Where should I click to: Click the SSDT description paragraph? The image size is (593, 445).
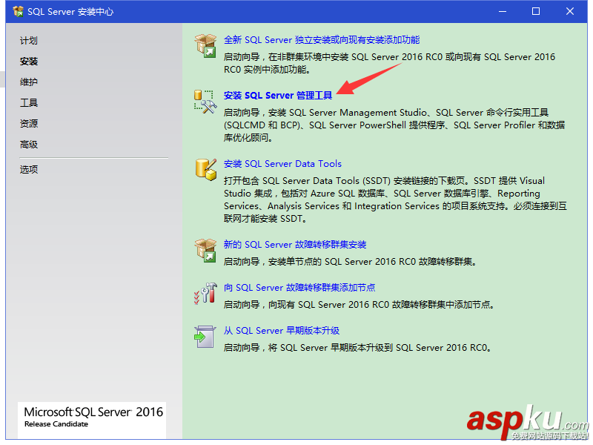tap(395, 200)
